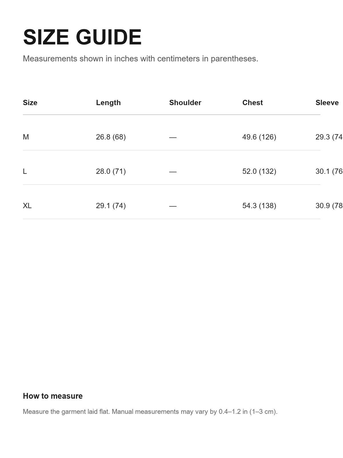
Task: Select the Sleeve column header
Action: point(327,103)
